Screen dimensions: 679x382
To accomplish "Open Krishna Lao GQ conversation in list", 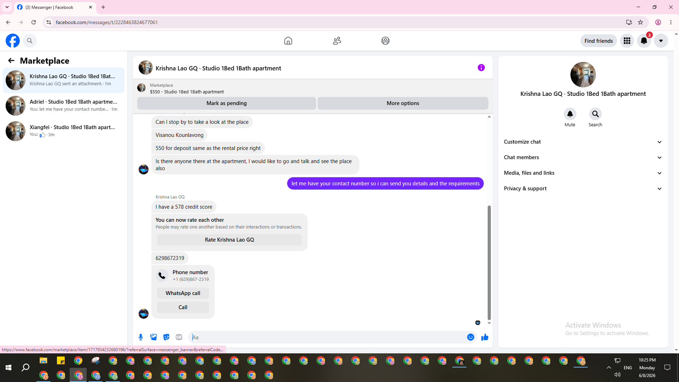I will (64, 80).
